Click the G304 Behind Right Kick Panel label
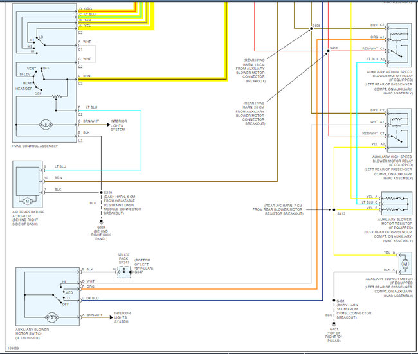The image size is (418, 354). coord(101,233)
